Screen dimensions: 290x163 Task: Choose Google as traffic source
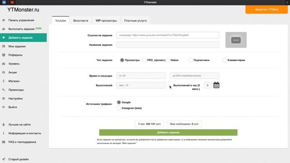tap(119, 102)
